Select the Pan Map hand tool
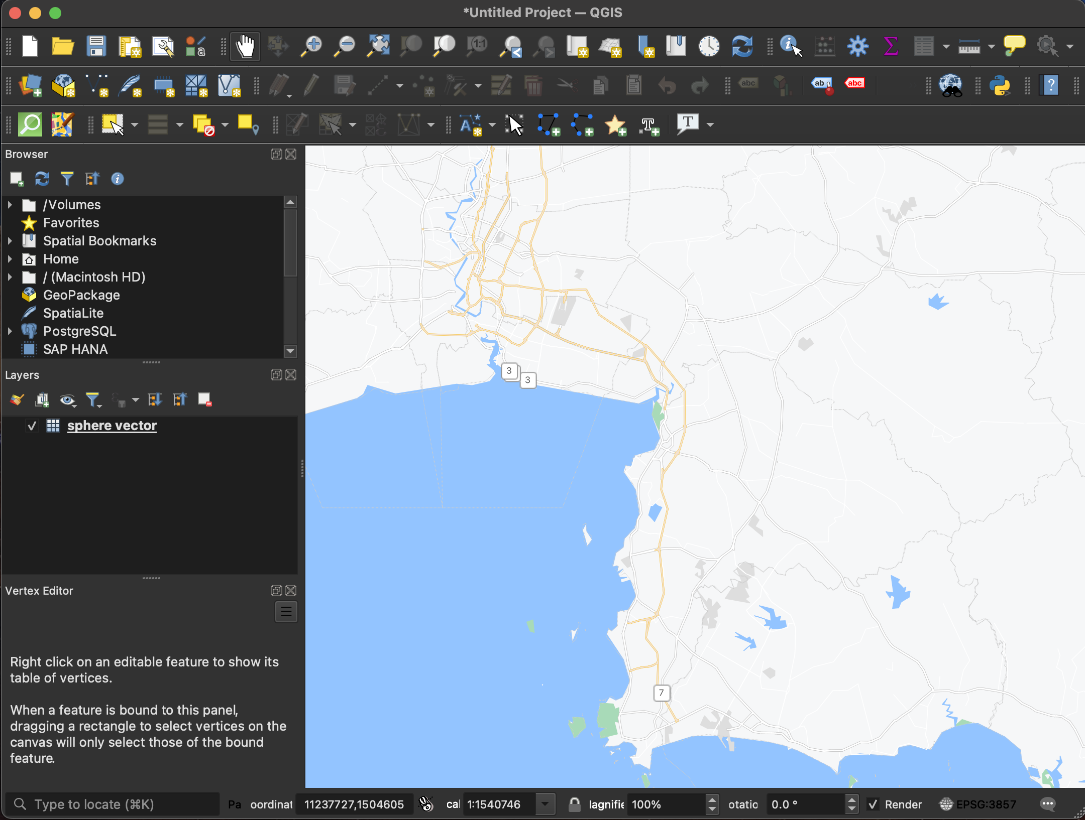Screen dimensions: 1085x820 (x=245, y=47)
